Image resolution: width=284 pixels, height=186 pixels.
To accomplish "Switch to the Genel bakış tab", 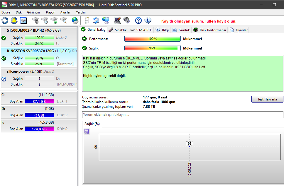I will pos(93,30).
